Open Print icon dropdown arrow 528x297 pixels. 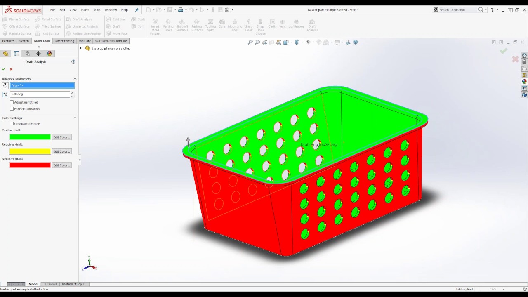coord(186,10)
